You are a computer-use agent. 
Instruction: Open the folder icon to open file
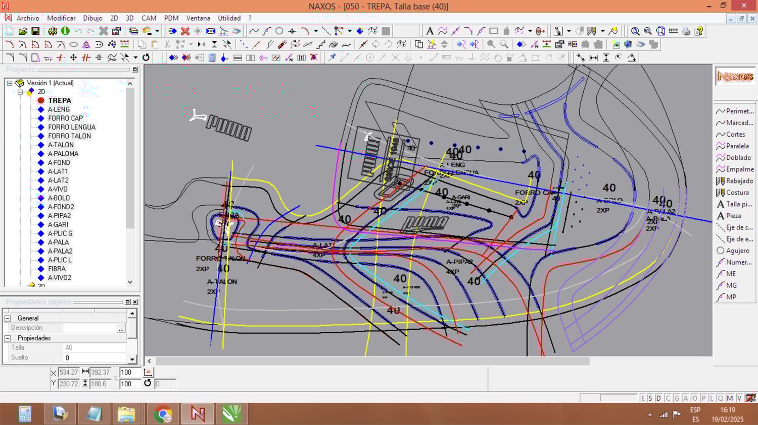[23, 31]
